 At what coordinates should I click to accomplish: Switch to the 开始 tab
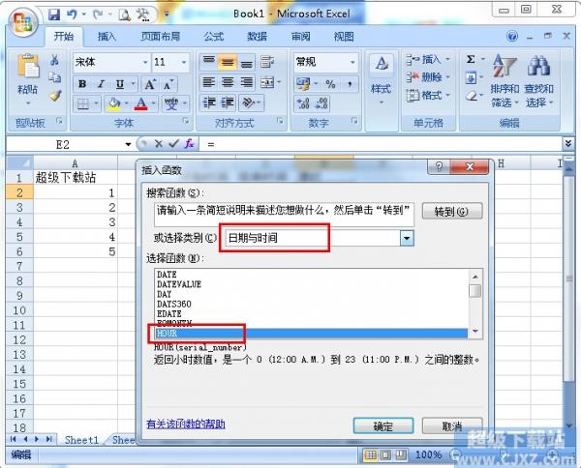(63, 36)
